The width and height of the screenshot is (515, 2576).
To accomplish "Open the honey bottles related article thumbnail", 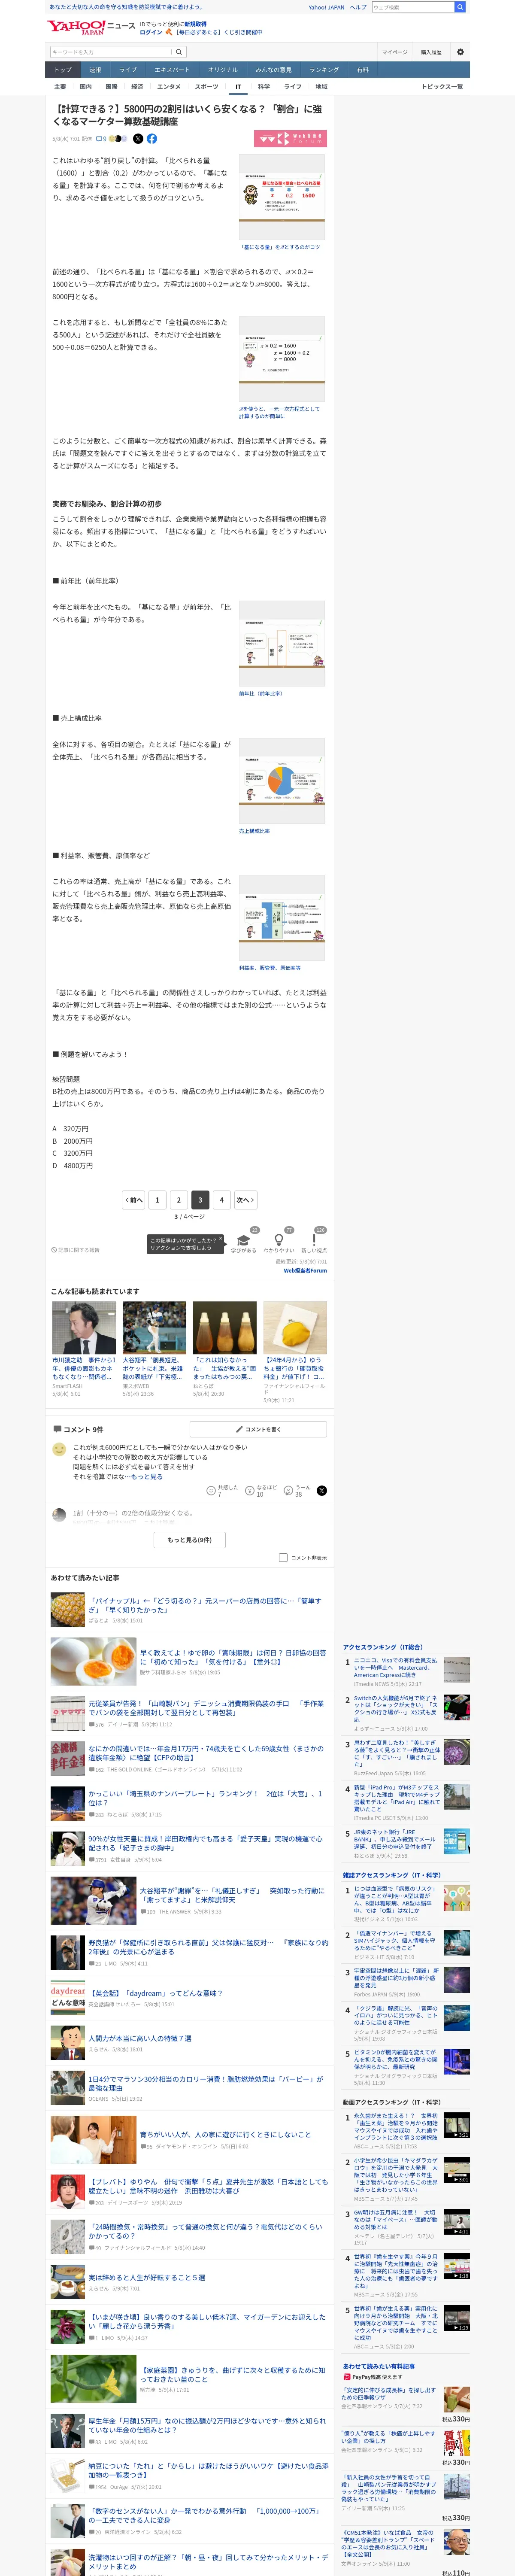I will coord(224,1327).
